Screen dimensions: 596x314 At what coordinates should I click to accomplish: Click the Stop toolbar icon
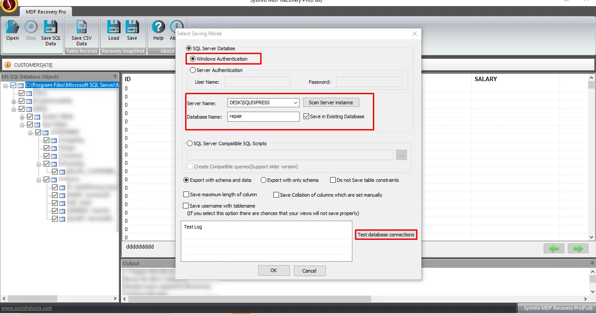(31, 31)
